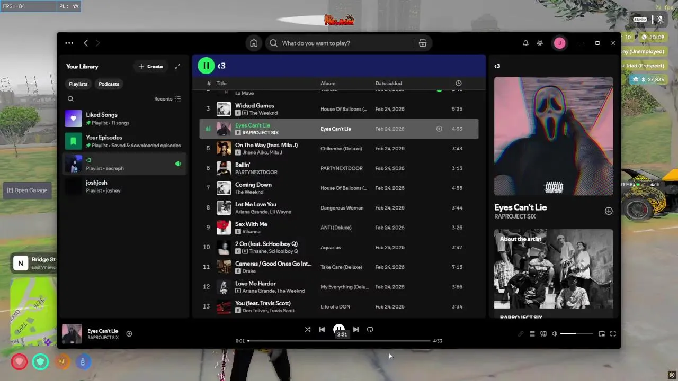Screen dimensions: 678x381
Task: Click the Open Garage game prompt
Action: pyautogui.click(x=27, y=190)
